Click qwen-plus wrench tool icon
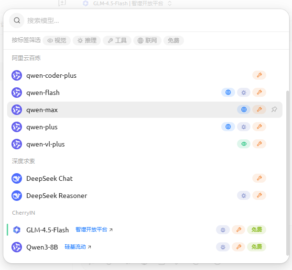Image resolution: width=292 pixels, height=270 pixels. [259, 127]
